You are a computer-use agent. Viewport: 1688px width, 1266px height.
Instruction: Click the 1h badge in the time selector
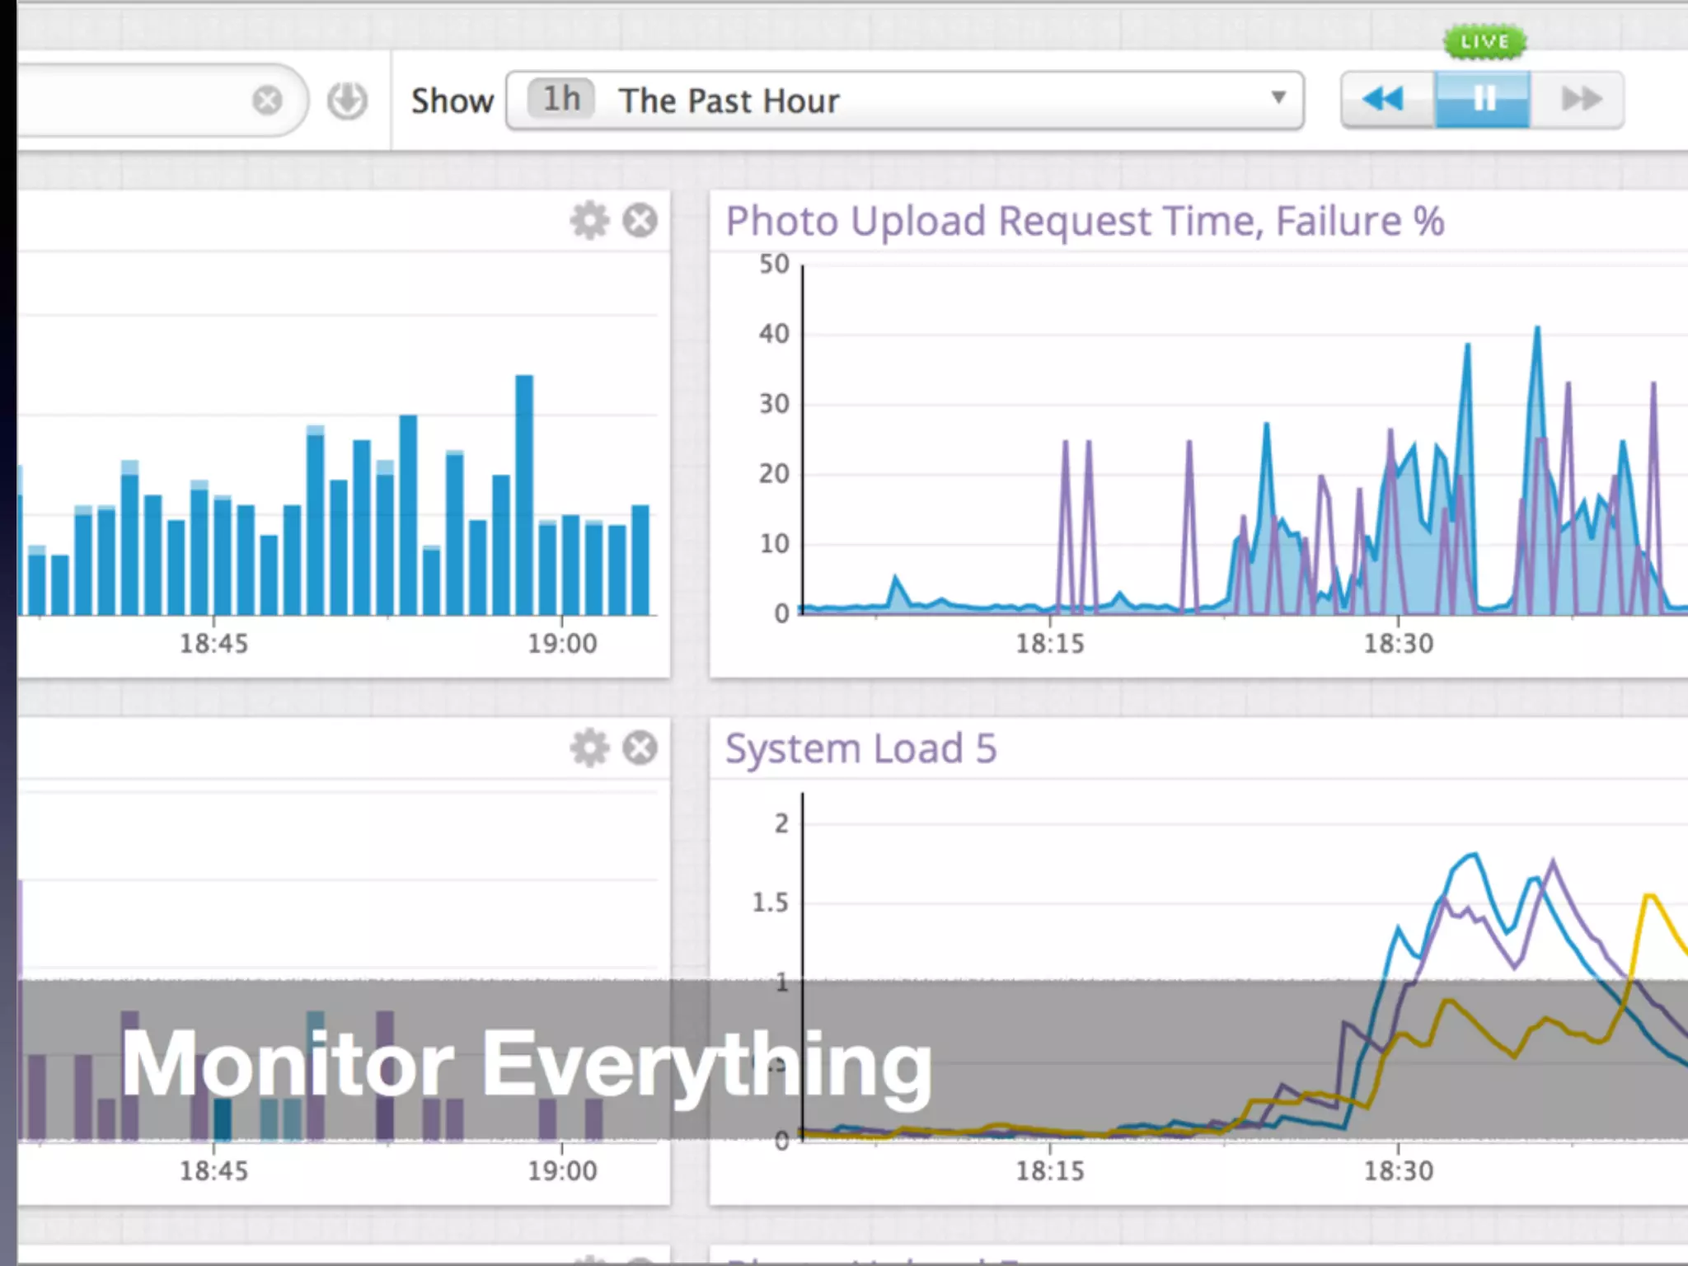point(561,100)
